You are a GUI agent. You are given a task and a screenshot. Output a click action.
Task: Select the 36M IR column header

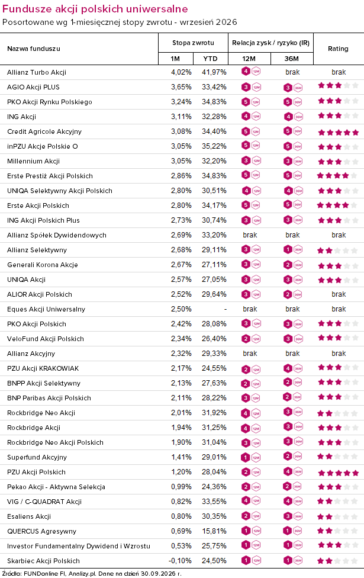click(291, 59)
